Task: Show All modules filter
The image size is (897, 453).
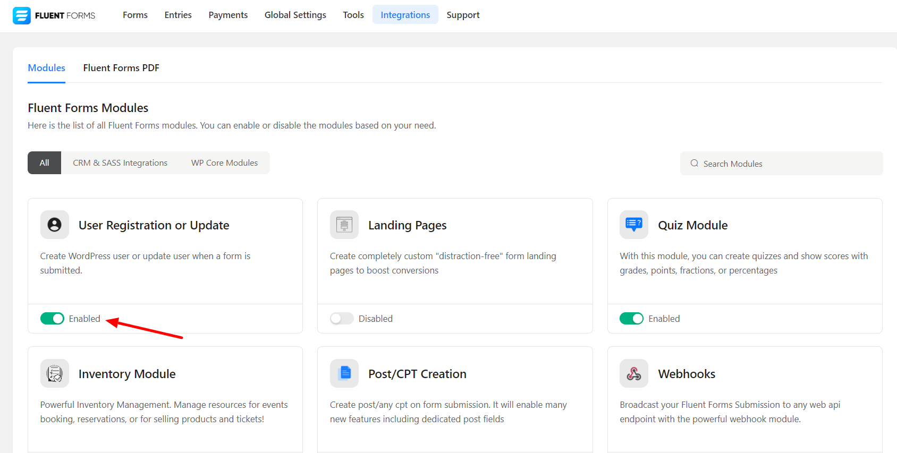Action: pos(44,163)
